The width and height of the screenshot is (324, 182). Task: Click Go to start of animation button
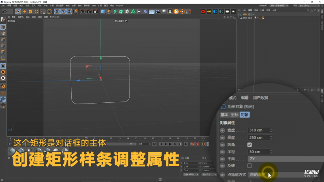tap(154, 144)
